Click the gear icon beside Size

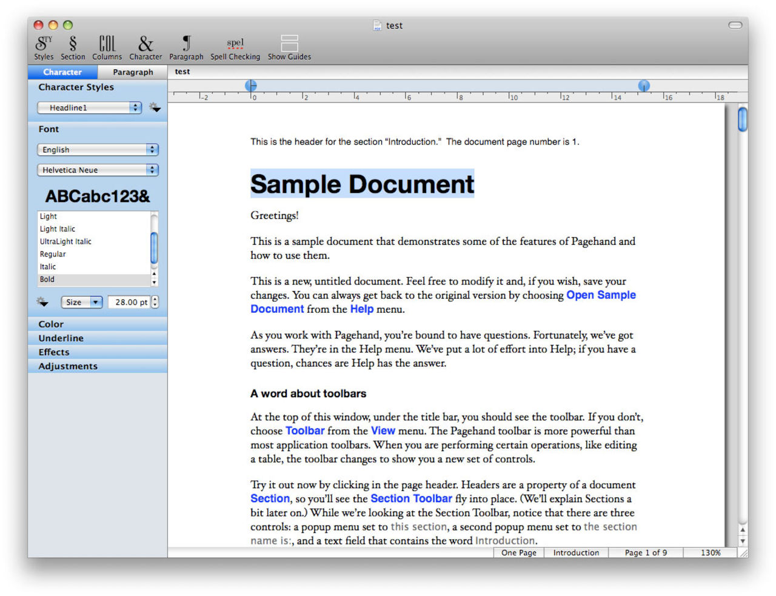click(x=42, y=302)
